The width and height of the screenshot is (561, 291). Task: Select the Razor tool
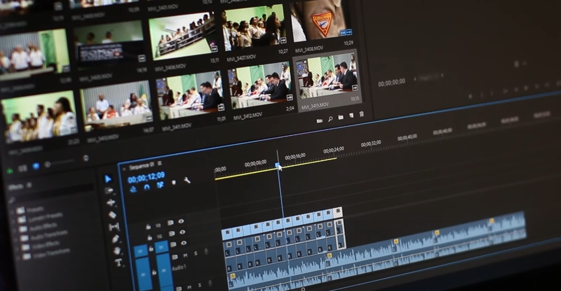pos(112,215)
